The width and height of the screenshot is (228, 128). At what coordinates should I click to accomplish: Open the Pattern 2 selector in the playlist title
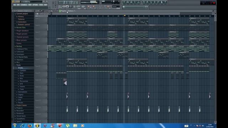click(x=71, y=11)
